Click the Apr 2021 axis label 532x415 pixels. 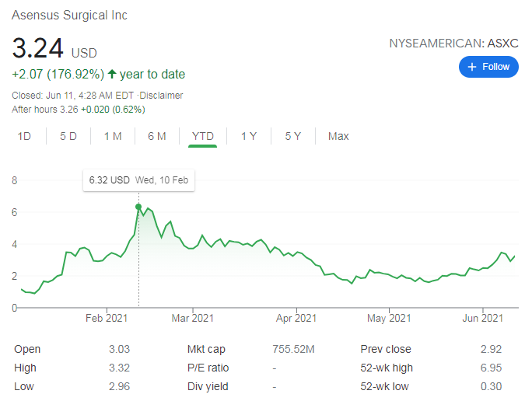click(x=296, y=318)
